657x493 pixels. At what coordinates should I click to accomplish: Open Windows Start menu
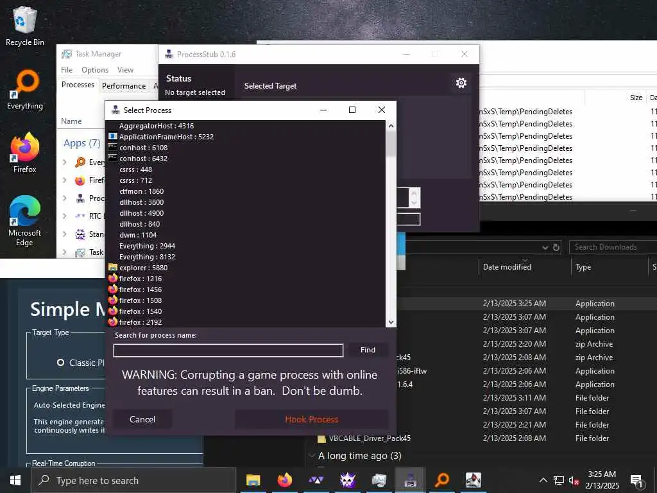pyautogui.click(x=15, y=480)
